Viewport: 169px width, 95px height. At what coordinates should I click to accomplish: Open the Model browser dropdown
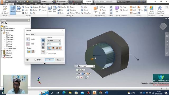tap(4, 20)
